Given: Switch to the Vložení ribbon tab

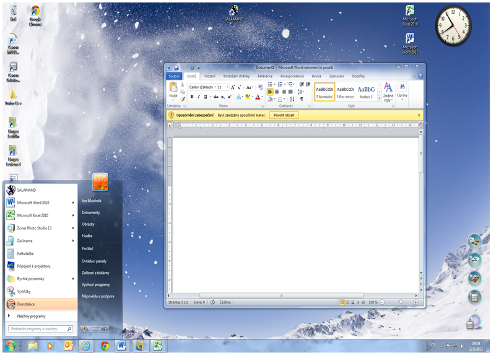Looking at the screenshot, I should click(210, 76).
